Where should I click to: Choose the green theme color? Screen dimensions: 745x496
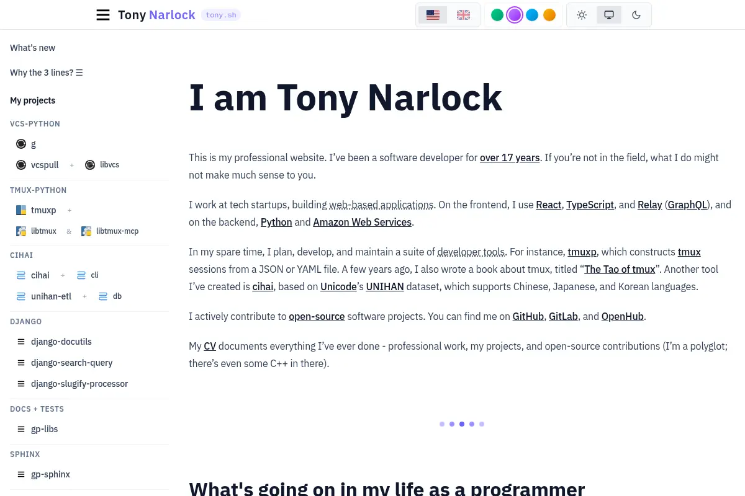497,15
